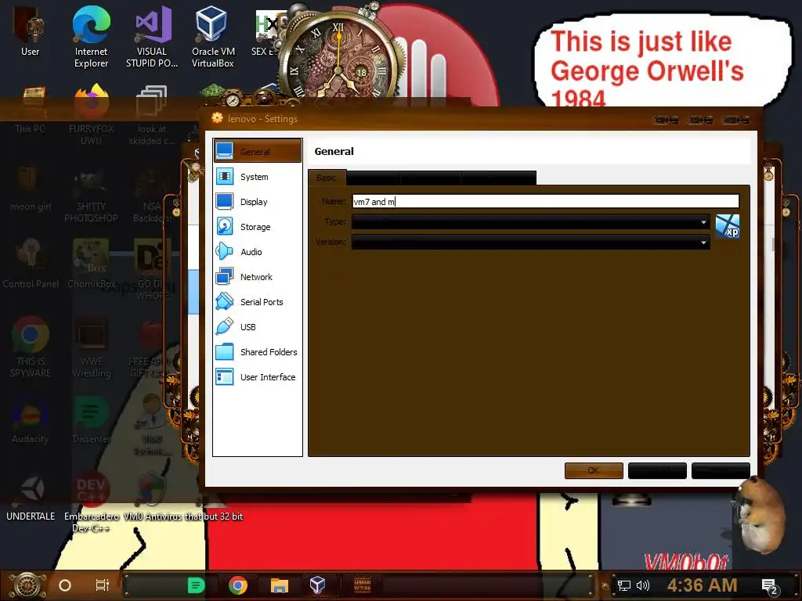The image size is (802, 601).
Task: Open Embarcadero Dev-C++ desktop shortcut
Action: tap(91, 503)
